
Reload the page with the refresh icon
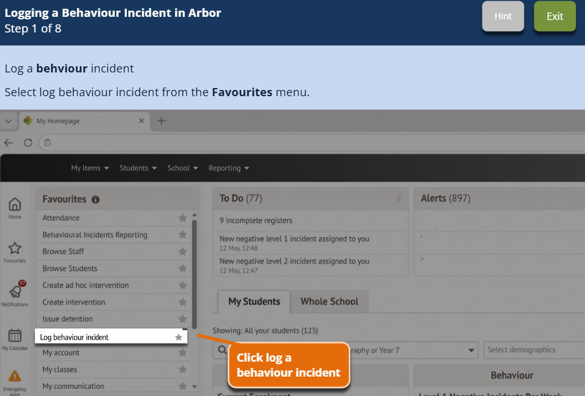coord(28,142)
